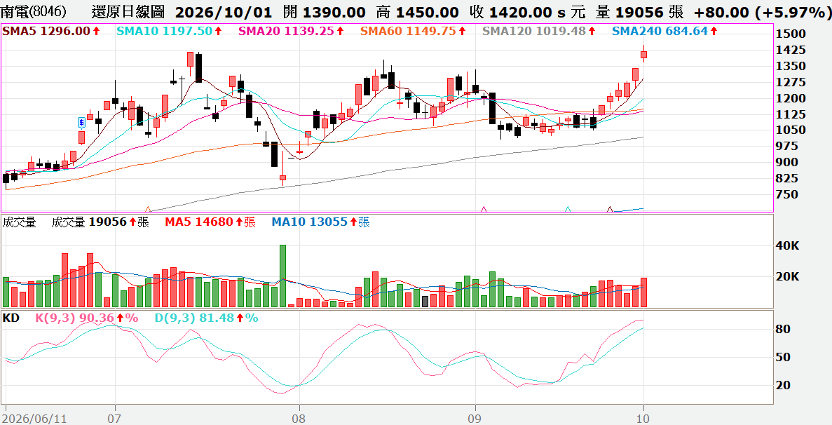Click the gray volume bar
This screenshot has width=832, height=425.
tap(425, 302)
